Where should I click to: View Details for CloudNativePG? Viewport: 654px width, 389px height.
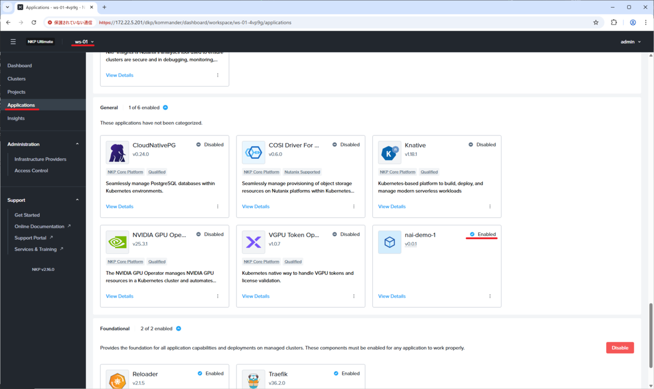tap(119, 207)
